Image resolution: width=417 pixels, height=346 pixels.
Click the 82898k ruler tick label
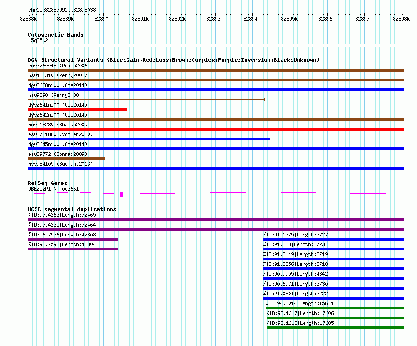coord(401,19)
